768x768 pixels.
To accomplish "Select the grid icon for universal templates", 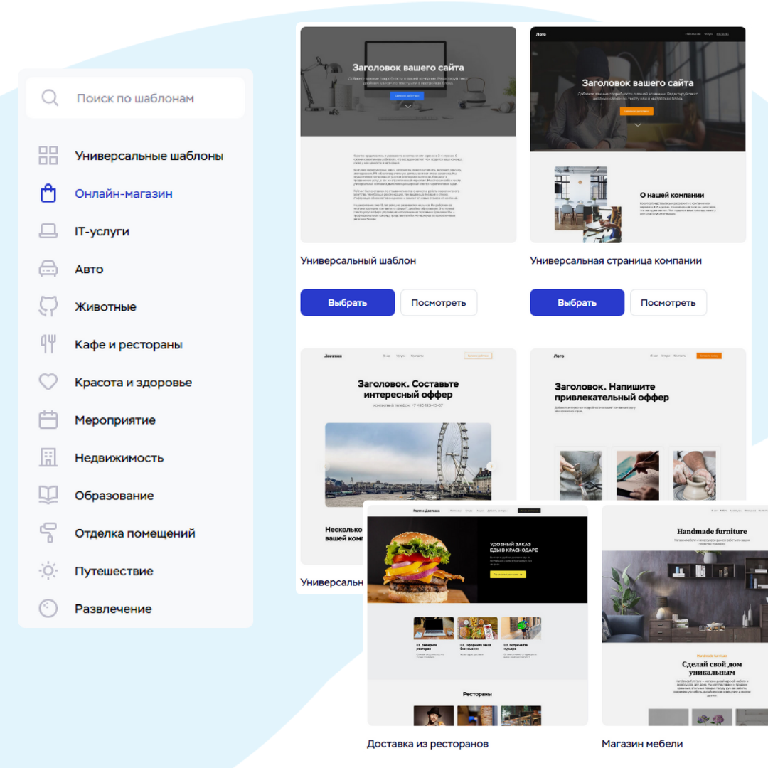I will [48, 156].
